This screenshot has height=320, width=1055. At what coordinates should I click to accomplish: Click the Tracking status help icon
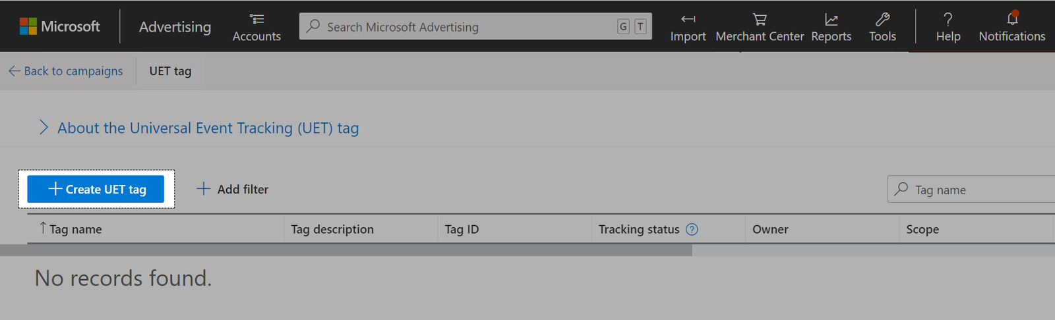[692, 229]
